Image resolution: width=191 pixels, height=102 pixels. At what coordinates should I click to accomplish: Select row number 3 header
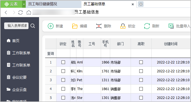coord(51,80)
